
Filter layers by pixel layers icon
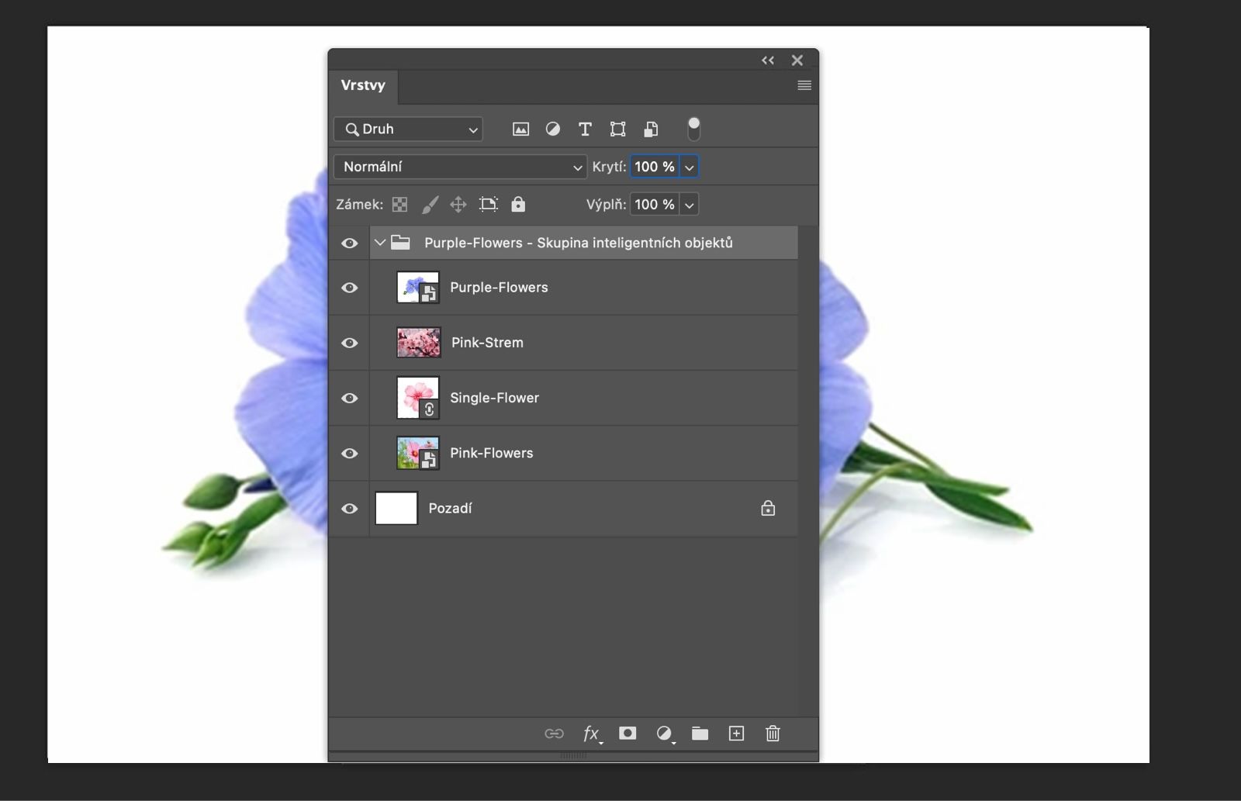tap(520, 129)
